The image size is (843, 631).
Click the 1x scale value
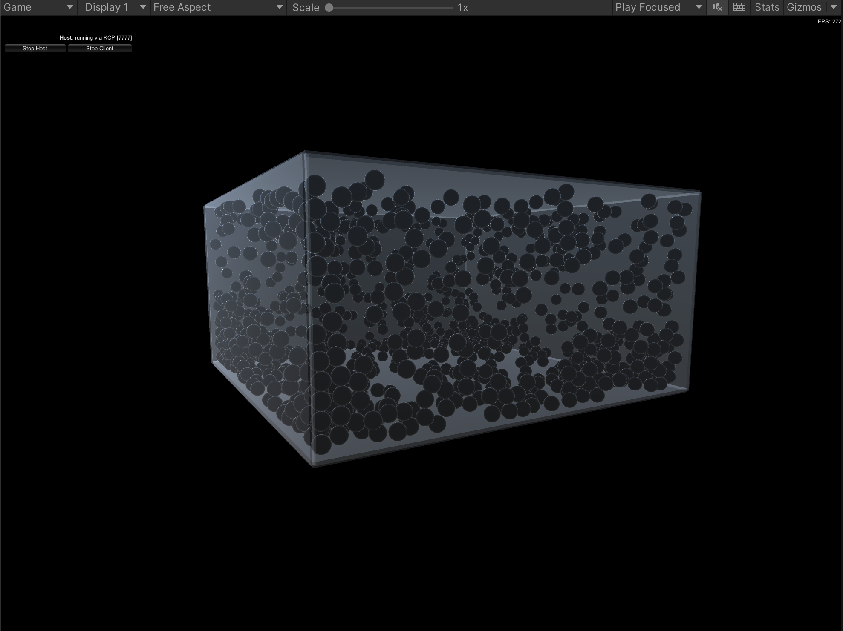(x=463, y=8)
